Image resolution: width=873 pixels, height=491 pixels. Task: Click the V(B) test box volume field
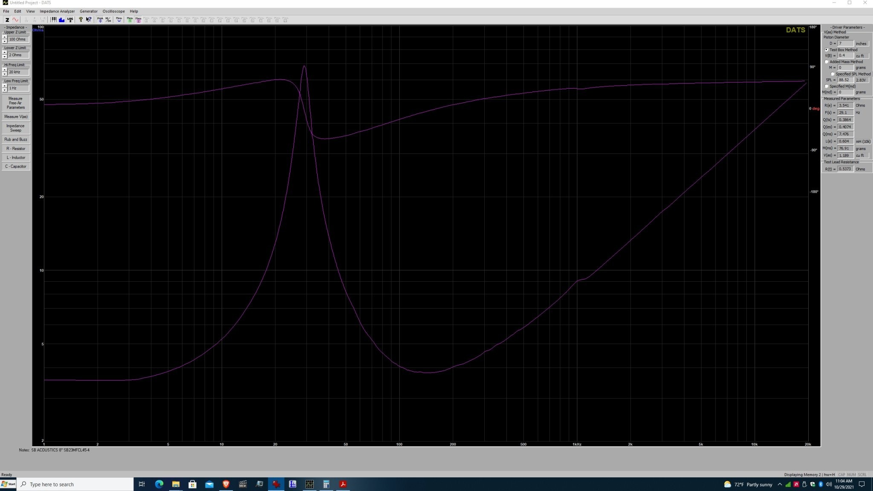(846, 55)
